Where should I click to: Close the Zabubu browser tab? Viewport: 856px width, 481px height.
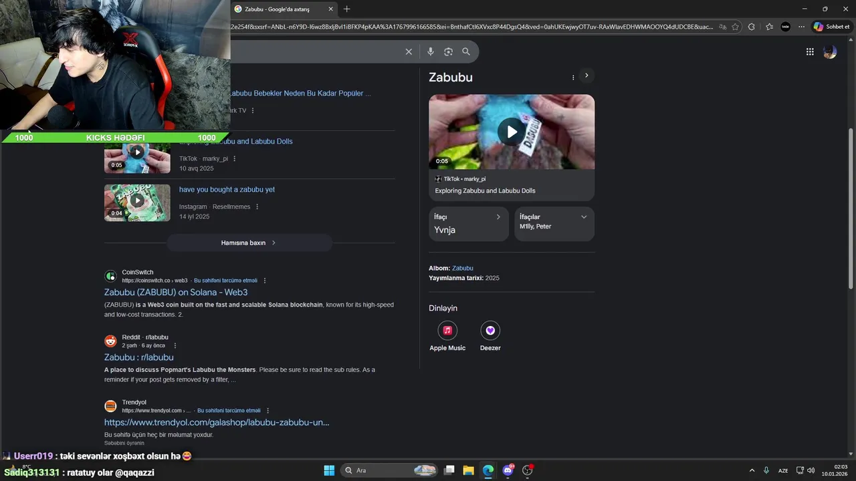click(x=330, y=9)
